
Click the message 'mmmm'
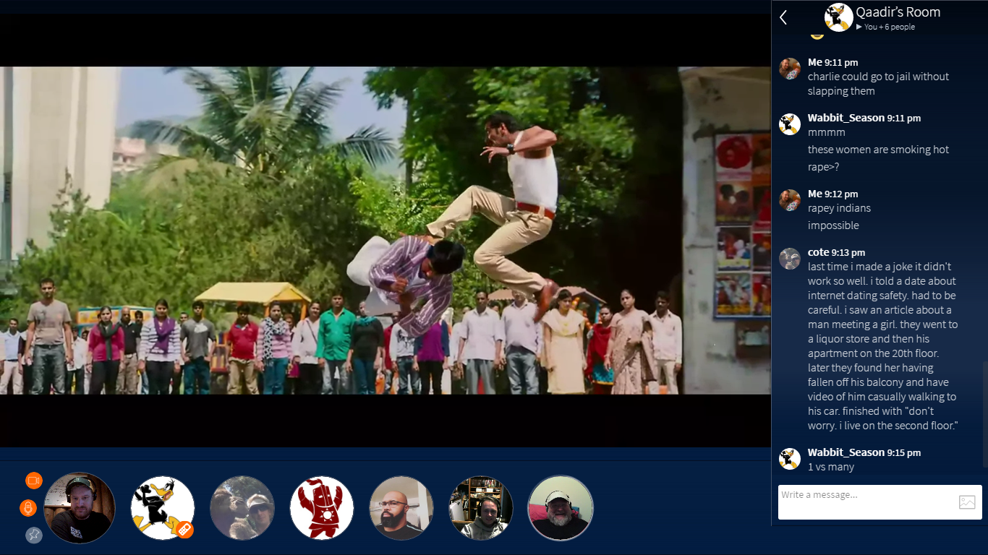(827, 132)
